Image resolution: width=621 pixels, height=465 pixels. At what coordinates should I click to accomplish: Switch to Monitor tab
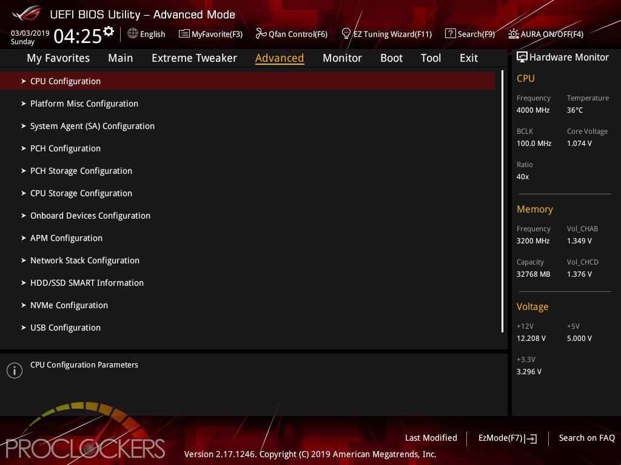[342, 58]
